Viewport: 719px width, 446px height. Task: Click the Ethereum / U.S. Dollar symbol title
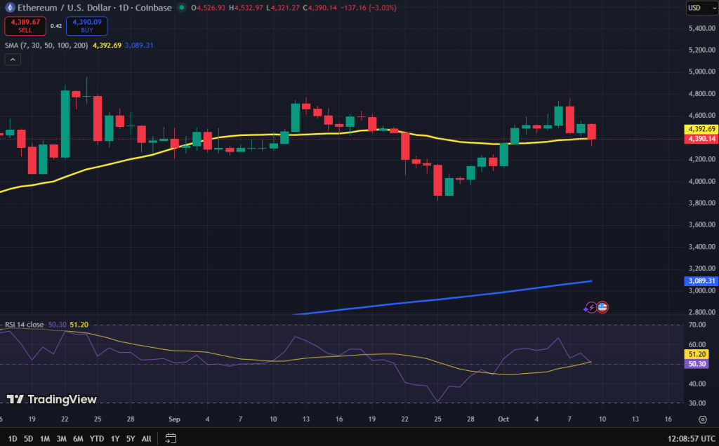95,7
